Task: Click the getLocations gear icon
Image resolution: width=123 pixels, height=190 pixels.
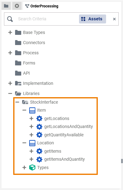Action: 39,118
